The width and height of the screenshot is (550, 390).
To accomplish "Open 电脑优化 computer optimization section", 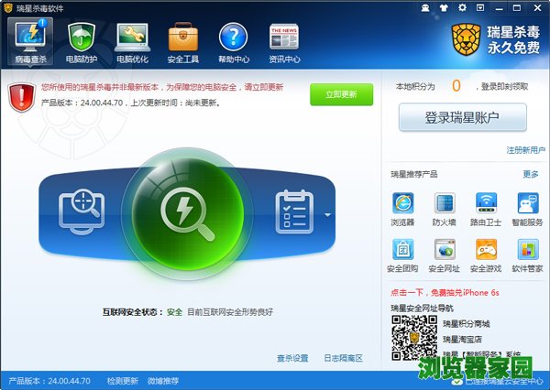I will tap(133, 42).
